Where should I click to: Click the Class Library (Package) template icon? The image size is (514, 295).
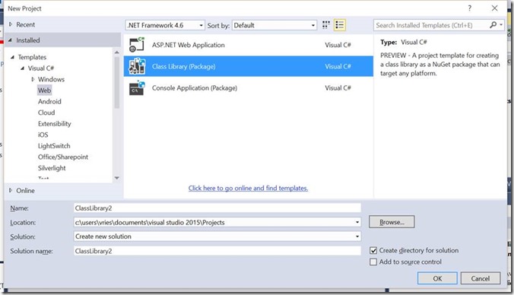[137, 66]
